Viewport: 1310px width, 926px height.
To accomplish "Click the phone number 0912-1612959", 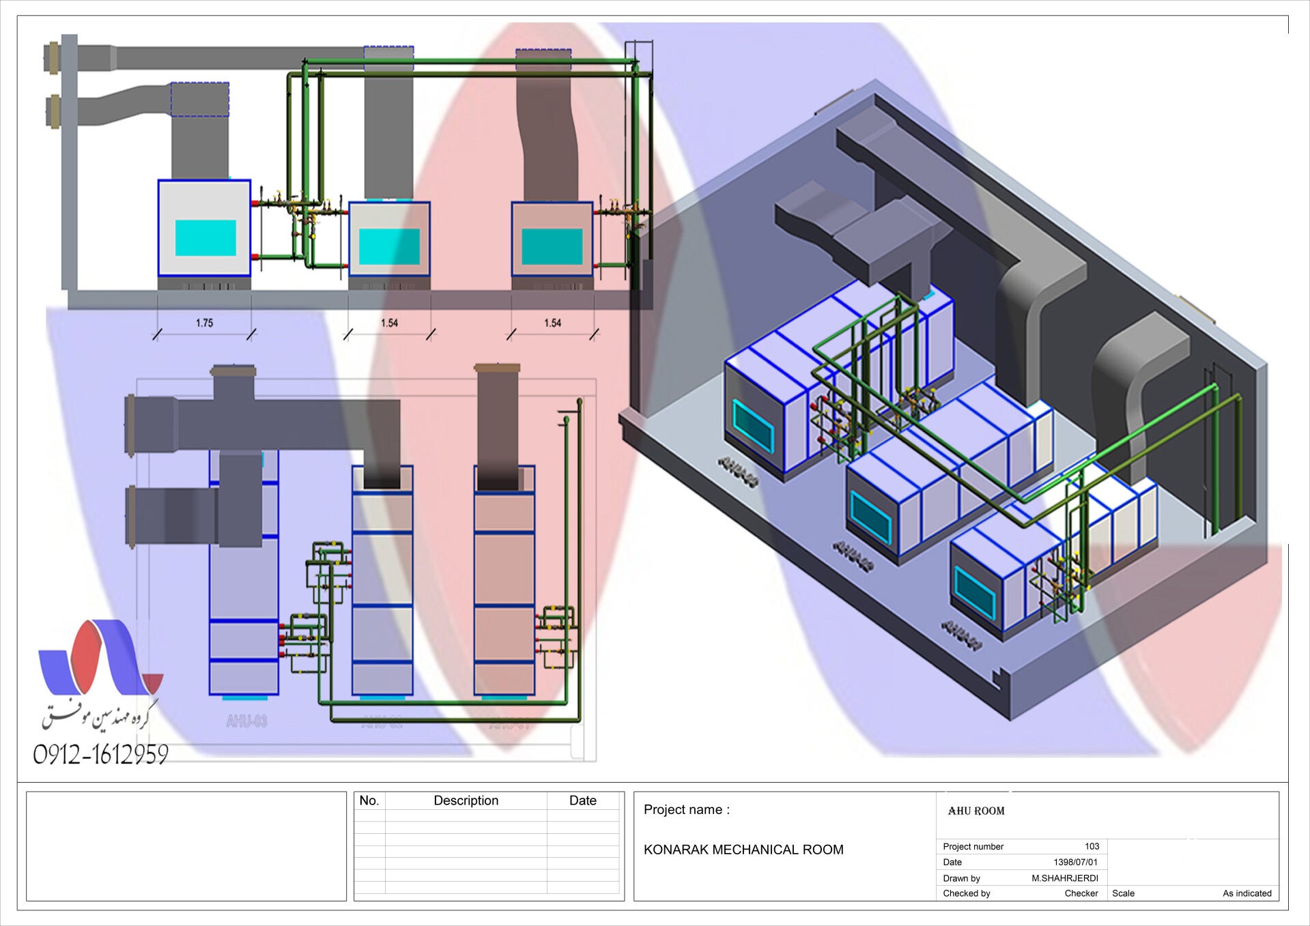I will coord(100,755).
